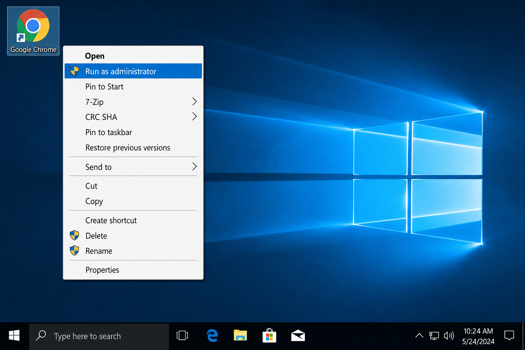Choose Open in the context menu
Screen dimensions: 525x350
point(133,56)
